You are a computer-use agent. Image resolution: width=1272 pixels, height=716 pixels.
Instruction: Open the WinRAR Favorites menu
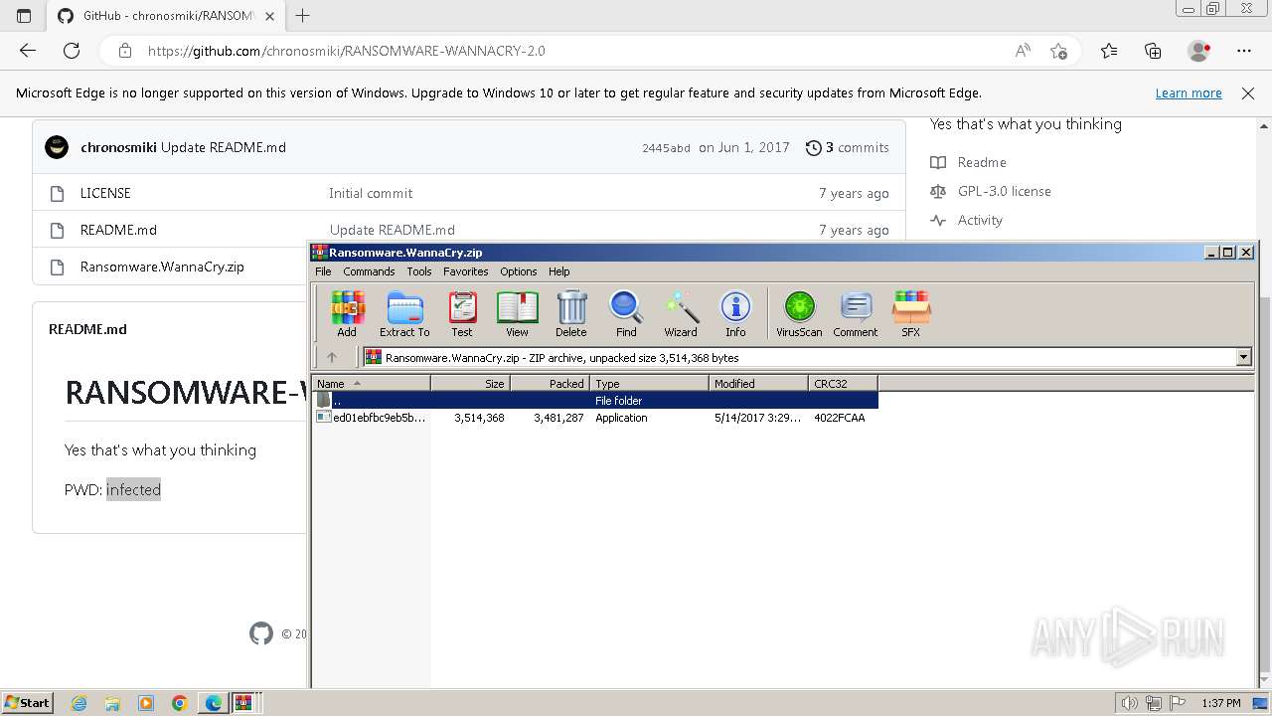coord(465,271)
